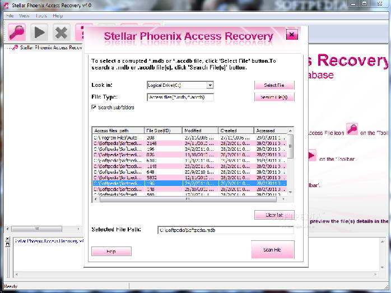Click the file list horizontal scrollbar thumb
391x293 pixels.
coord(188,199)
